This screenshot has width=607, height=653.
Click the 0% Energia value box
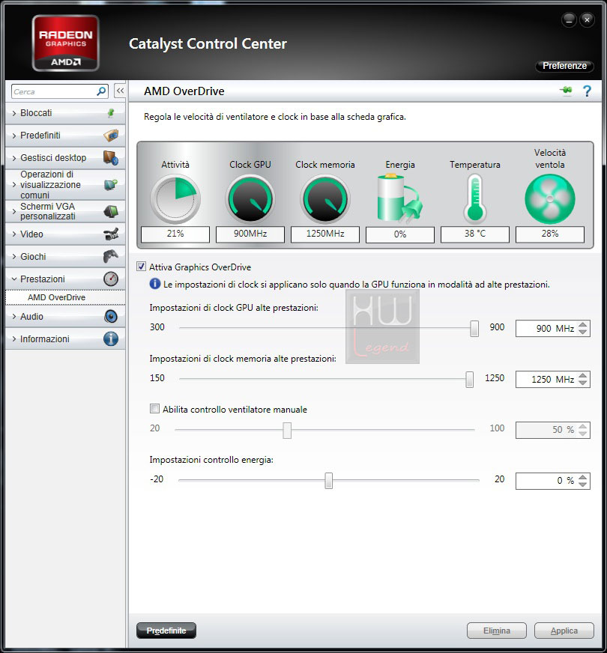[x=400, y=234]
